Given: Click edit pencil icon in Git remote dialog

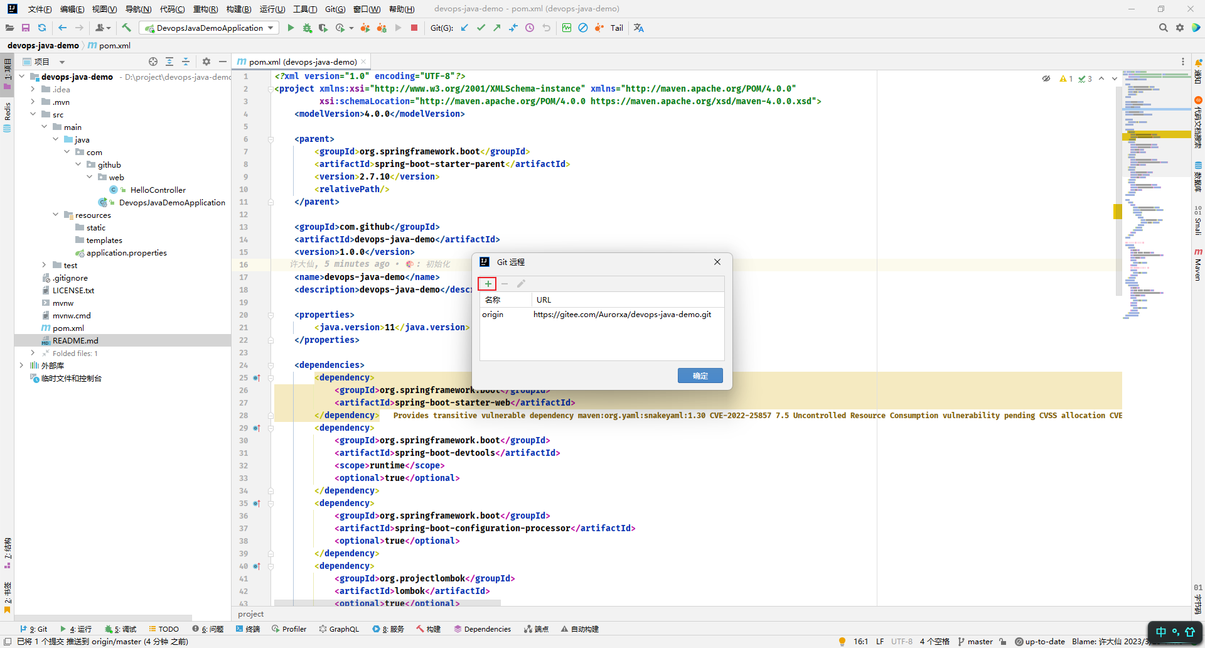Looking at the screenshot, I should [x=521, y=284].
